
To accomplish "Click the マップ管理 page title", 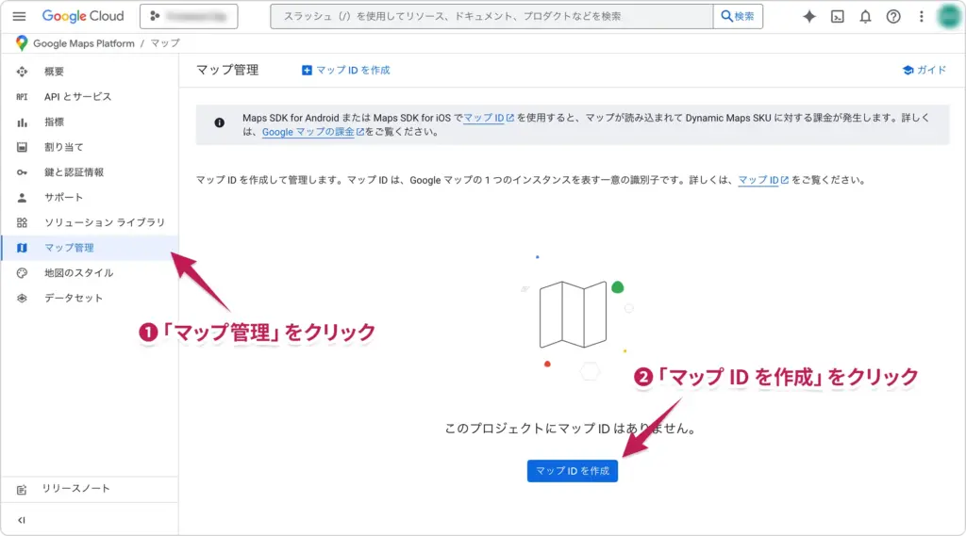I will click(x=227, y=70).
